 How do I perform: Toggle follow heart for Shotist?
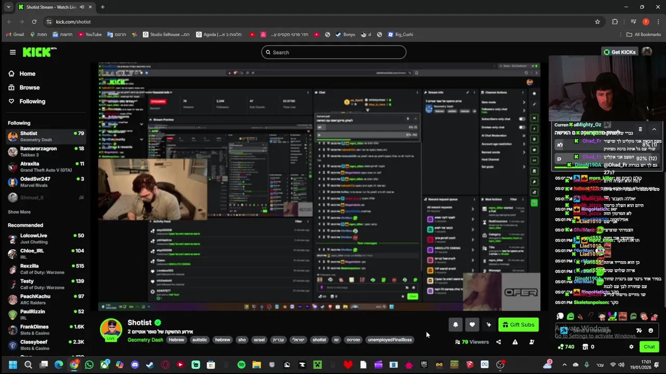(x=472, y=325)
